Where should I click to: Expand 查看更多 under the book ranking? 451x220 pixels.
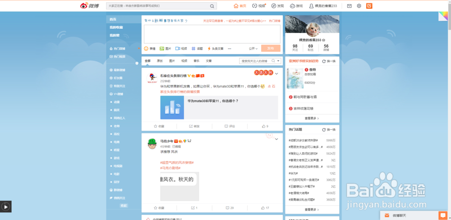point(312,118)
